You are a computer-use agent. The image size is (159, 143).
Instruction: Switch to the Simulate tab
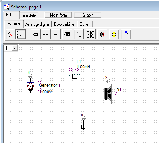coord(29,15)
